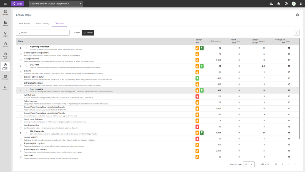Open the items per page dropdown
The image size is (305, 172).
249,164
